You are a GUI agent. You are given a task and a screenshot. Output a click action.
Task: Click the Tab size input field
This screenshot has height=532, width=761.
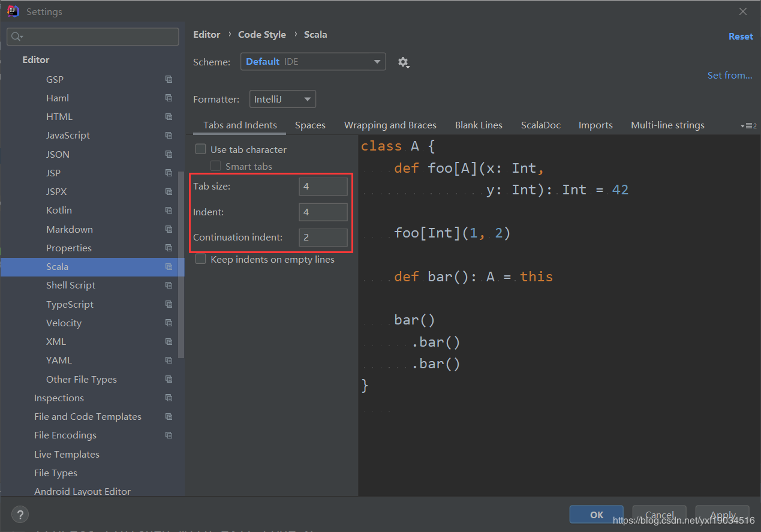[323, 187]
